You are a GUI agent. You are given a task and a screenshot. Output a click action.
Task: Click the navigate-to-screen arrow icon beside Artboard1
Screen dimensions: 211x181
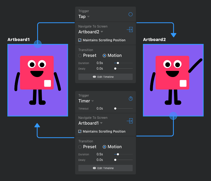coord(130,121)
